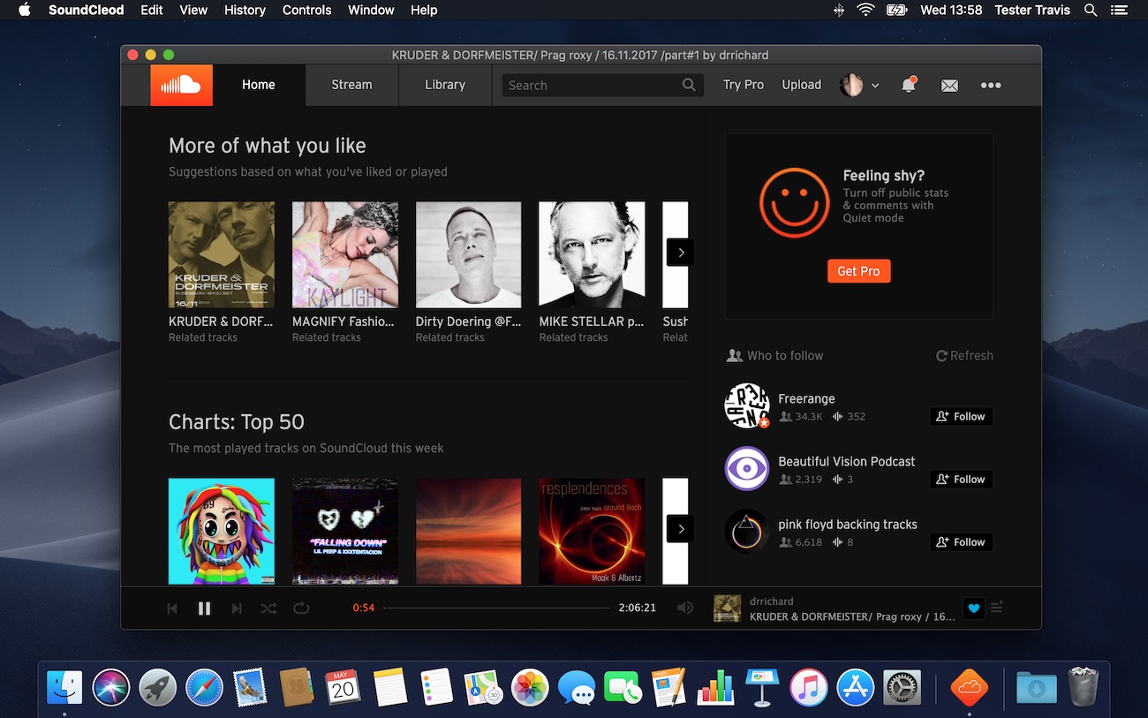This screenshot has height=718, width=1148.
Task: Switch to the Stream tab
Action: 351,85
